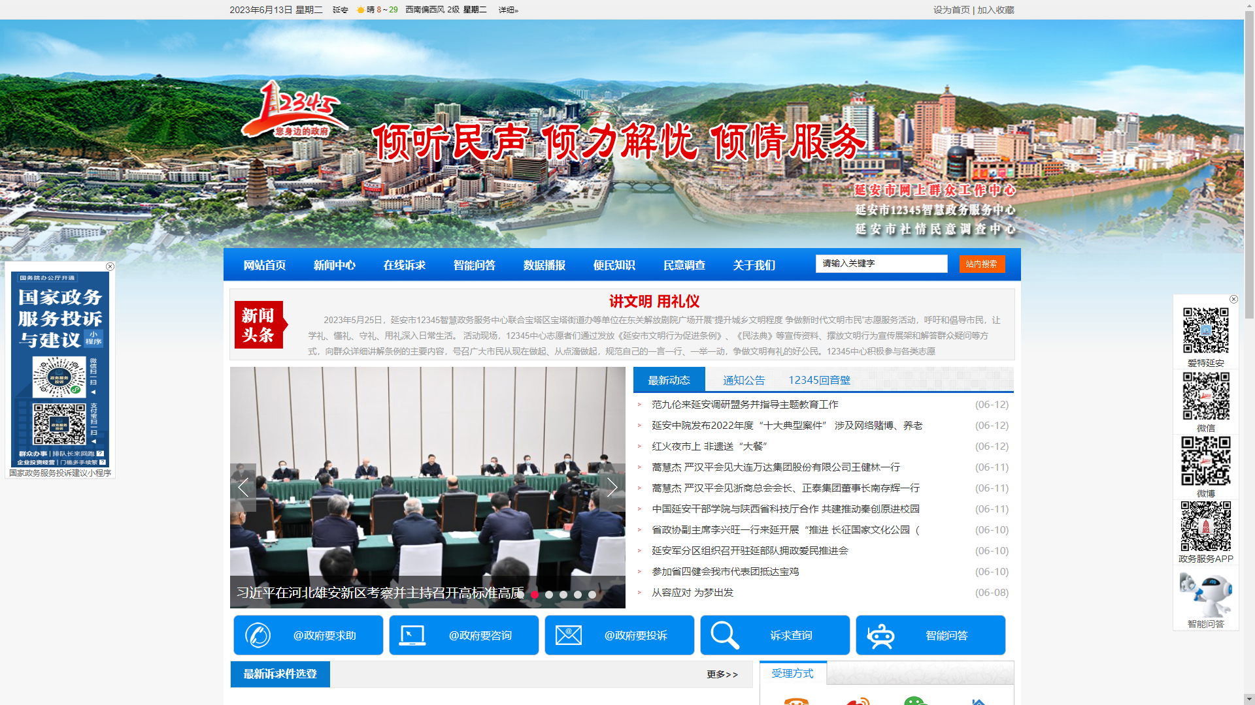Show previous slide with left arrow
The image size is (1255, 705).
point(243,487)
